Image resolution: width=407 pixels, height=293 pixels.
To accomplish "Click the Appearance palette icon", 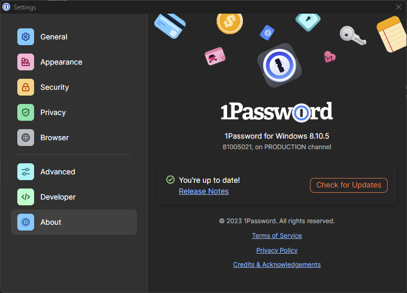I will pos(26,62).
